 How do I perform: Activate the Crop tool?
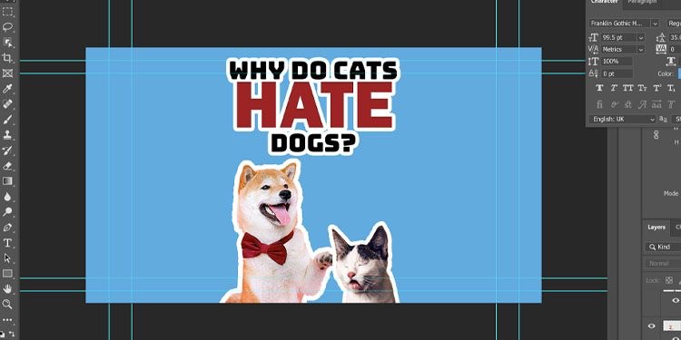(x=7, y=58)
